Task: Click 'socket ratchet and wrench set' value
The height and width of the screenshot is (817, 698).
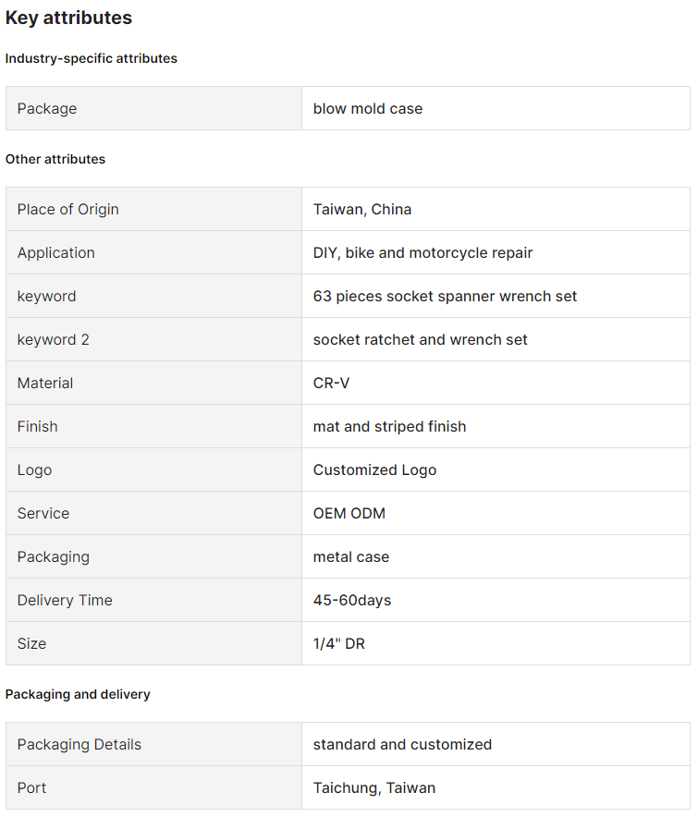Action: 420,339
